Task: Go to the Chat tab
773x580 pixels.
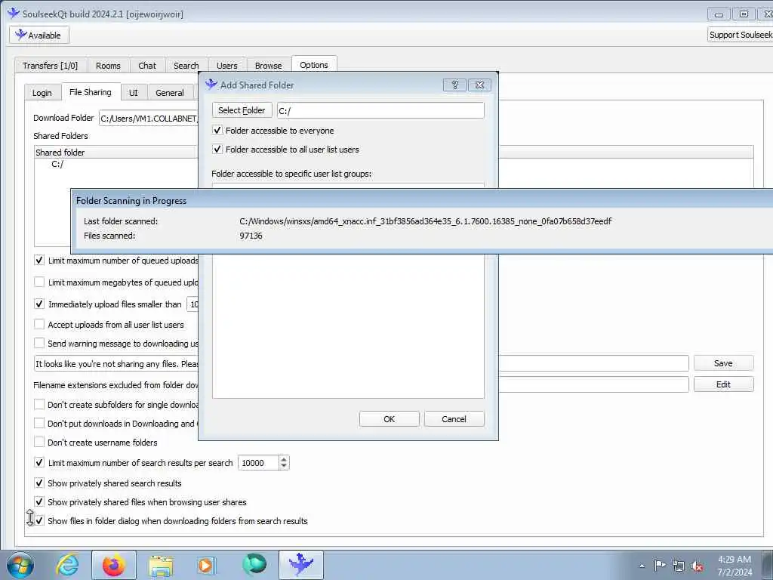Action: click(147, 66)
